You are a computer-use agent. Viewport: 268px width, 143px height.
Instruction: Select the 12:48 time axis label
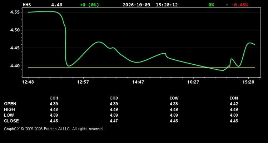(x=28, y=82)
